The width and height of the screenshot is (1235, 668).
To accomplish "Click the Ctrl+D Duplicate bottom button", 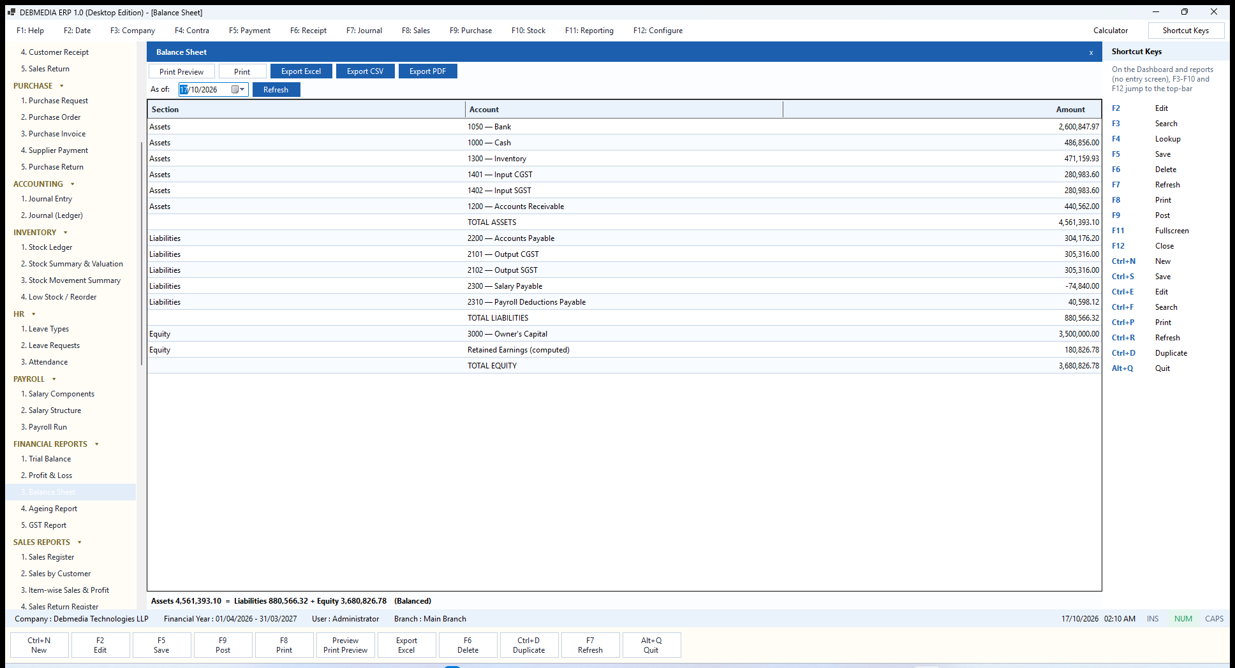I will [529, 645].
